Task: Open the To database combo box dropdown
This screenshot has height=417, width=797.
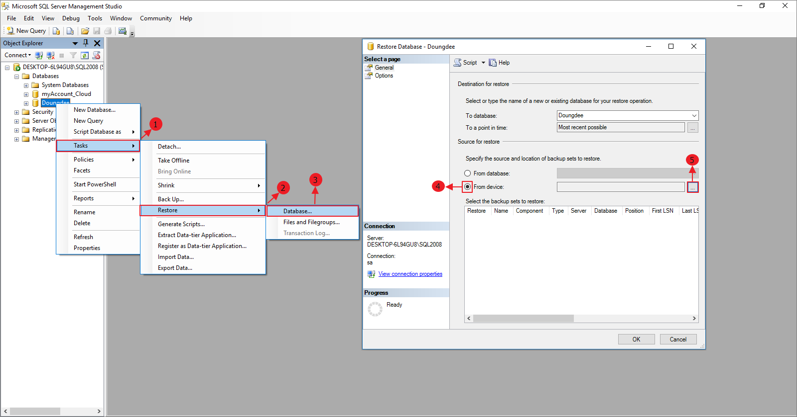Action: [694, 115]
